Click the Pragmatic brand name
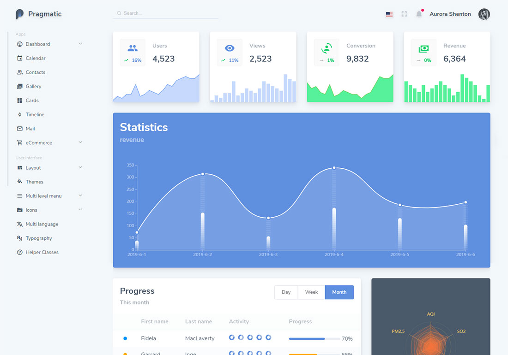Screen dimensions: 508x355 (45, 14)
